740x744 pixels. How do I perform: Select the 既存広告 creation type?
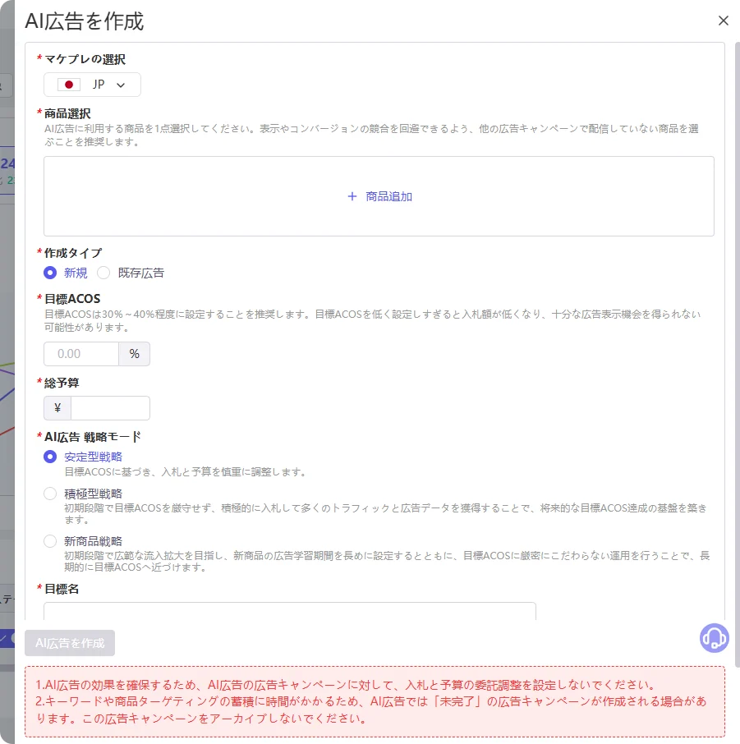103,273
